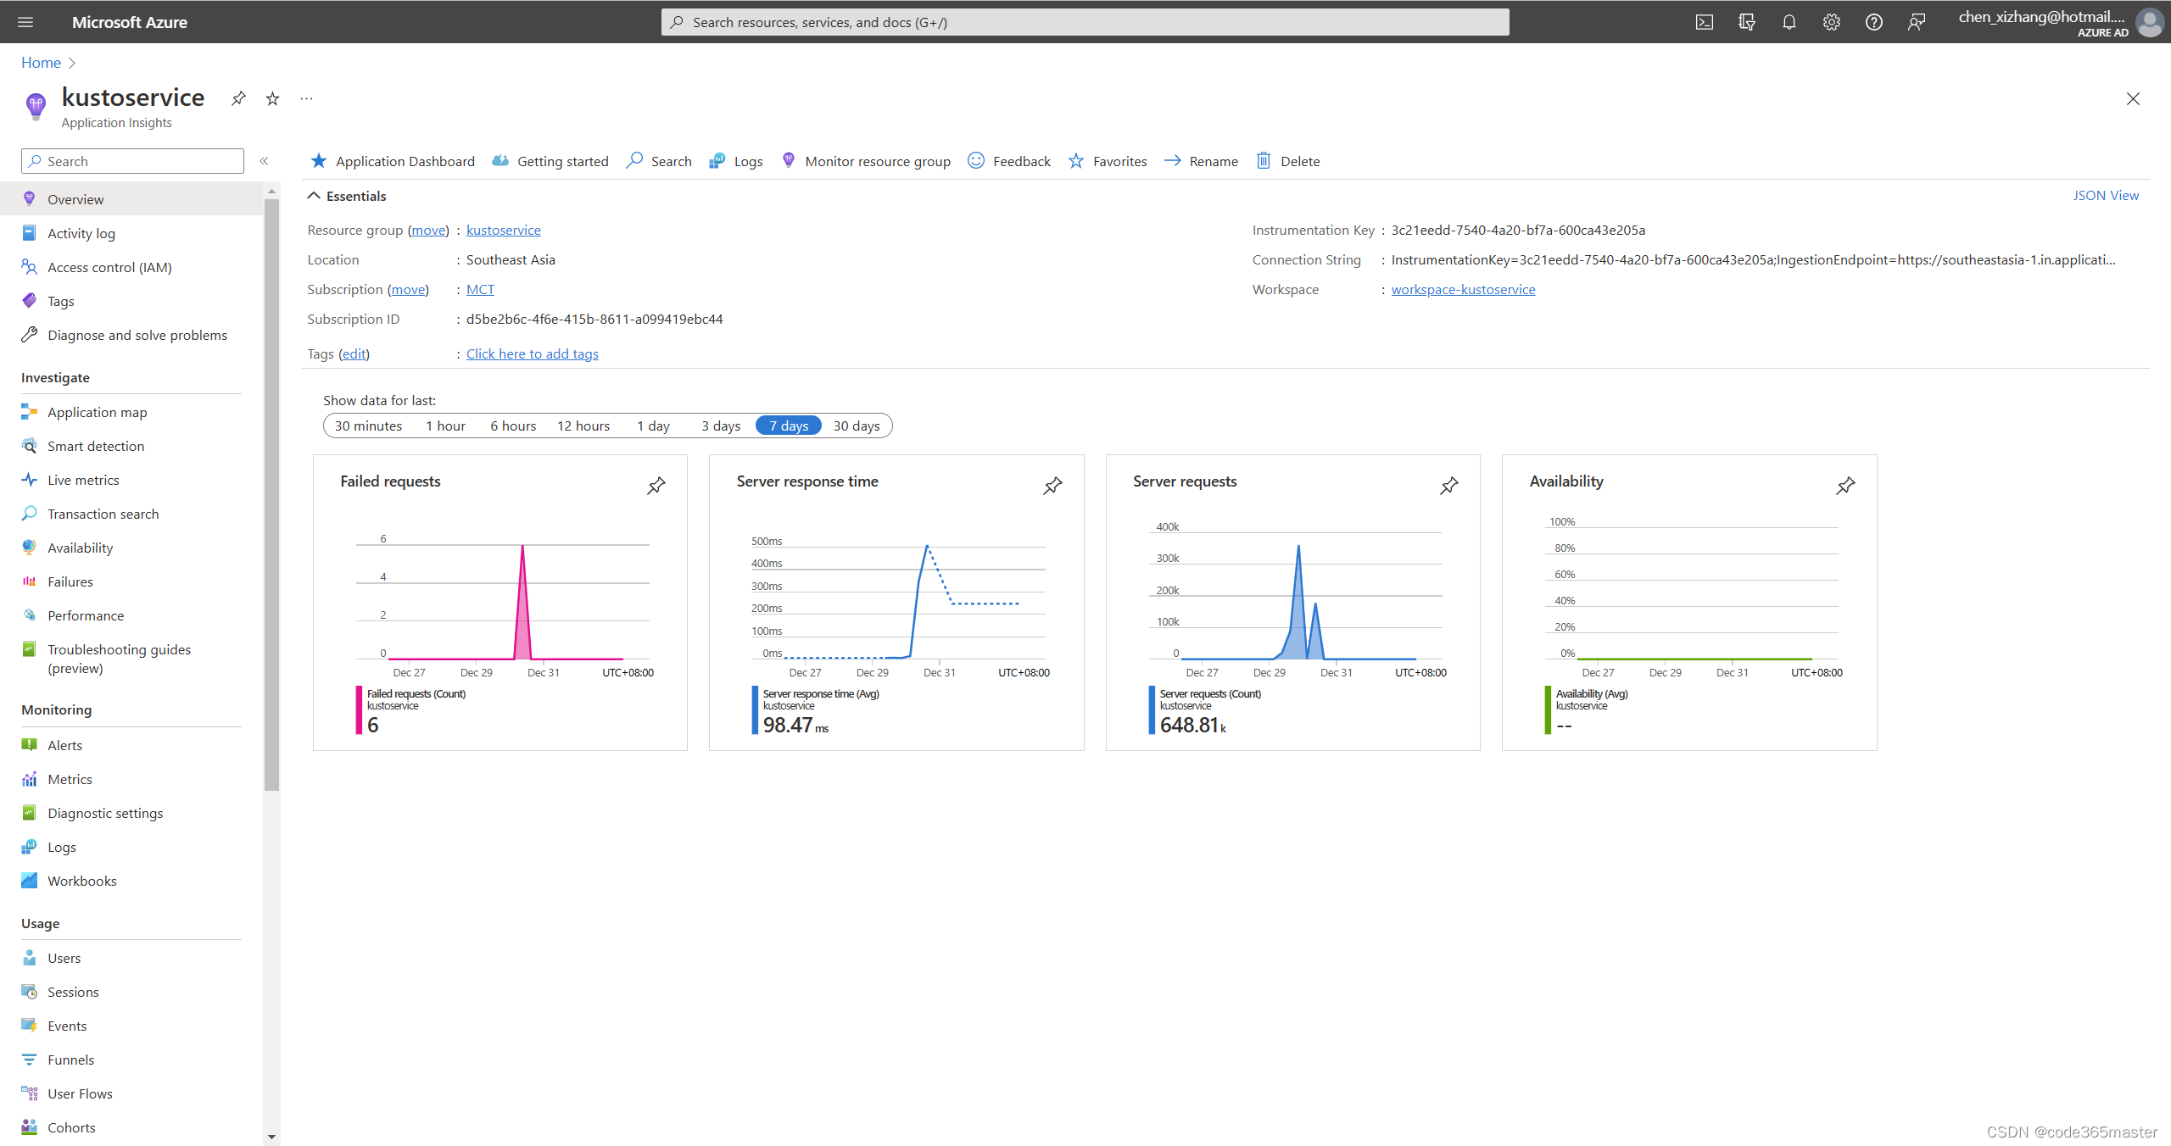Choose the 3 days time range
The height and width of the screenshot is (1146, 2171).
pyautogui.click(x=721, y=426)
